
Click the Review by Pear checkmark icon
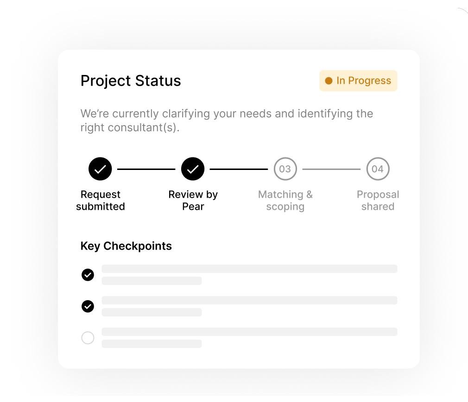(x=193, y=169)
